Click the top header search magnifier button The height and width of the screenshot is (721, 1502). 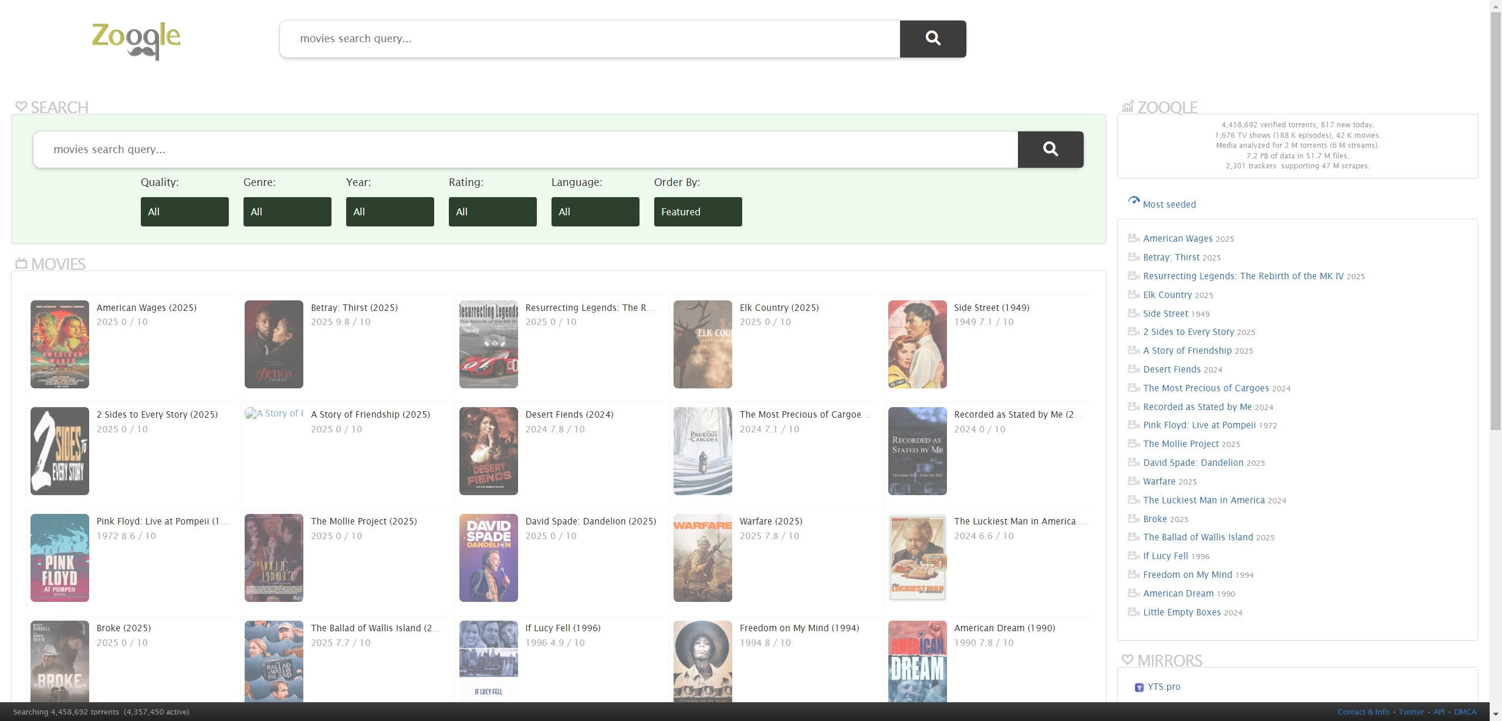coord(932,39)
